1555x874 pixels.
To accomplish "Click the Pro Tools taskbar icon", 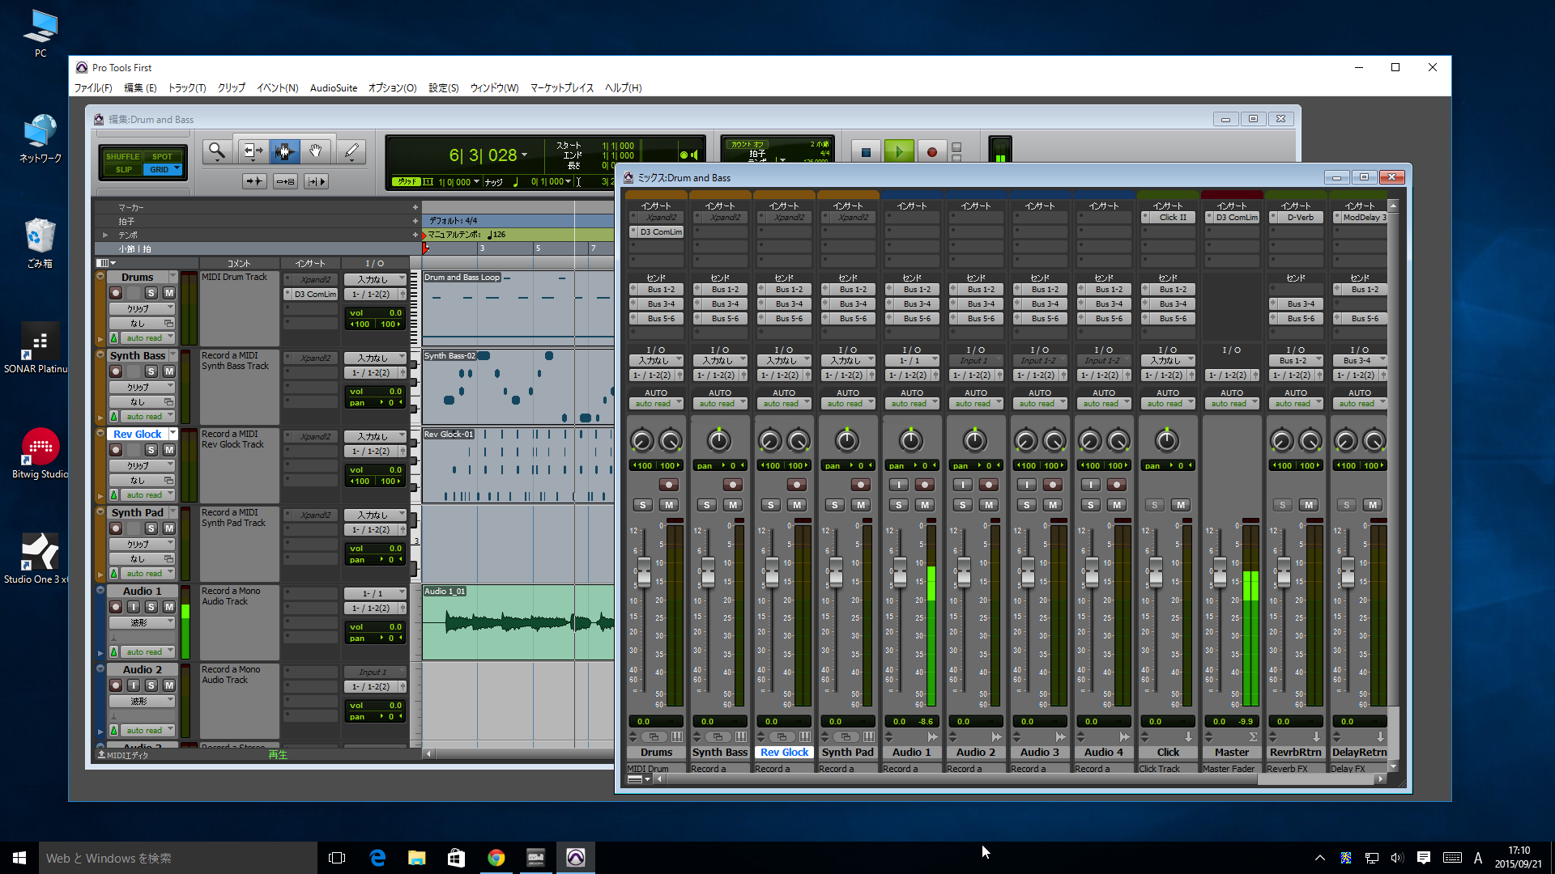I will click(x=576, y=858).
